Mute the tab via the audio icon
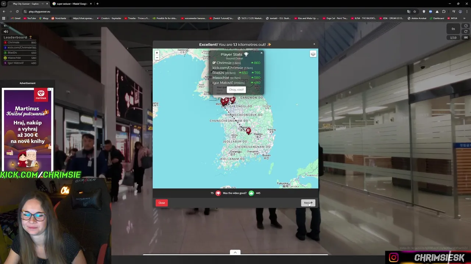Viewport: 471px width, 264px height. 42,4
